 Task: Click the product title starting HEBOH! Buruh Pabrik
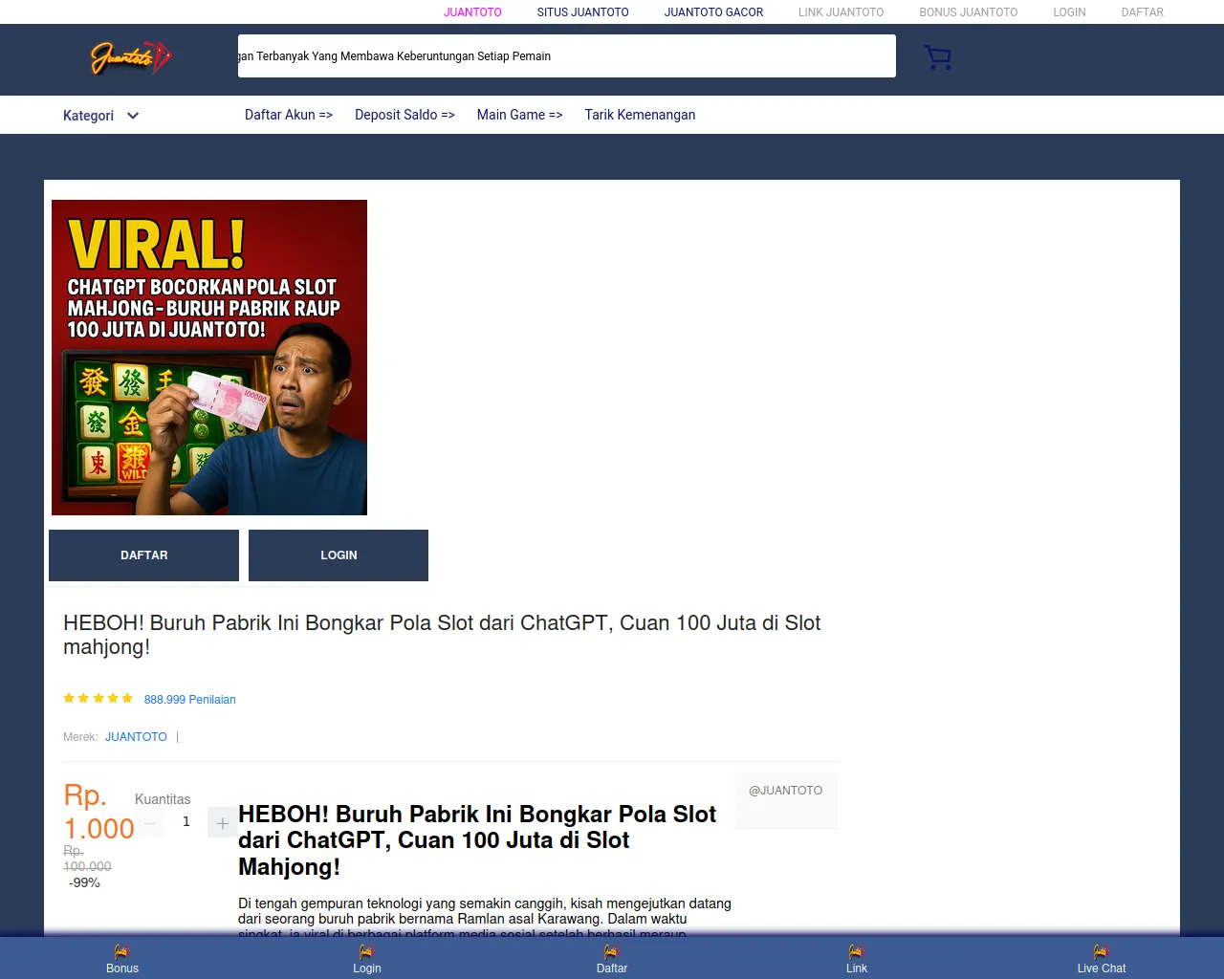tap(442, 635)
